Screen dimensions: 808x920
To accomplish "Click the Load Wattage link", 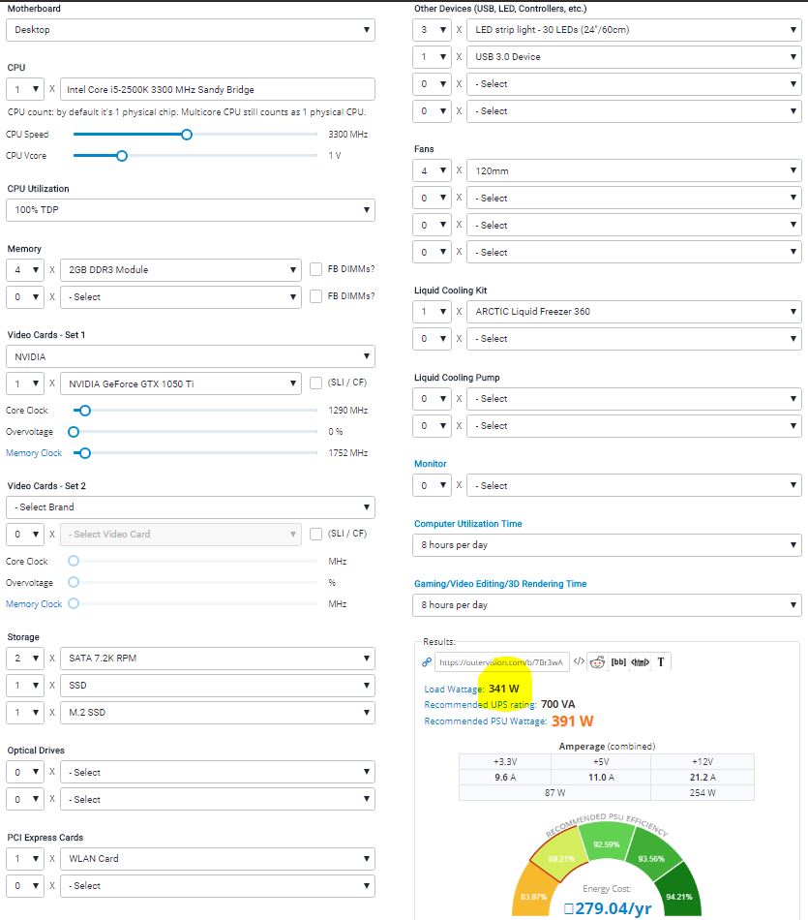I will [454, 690].
